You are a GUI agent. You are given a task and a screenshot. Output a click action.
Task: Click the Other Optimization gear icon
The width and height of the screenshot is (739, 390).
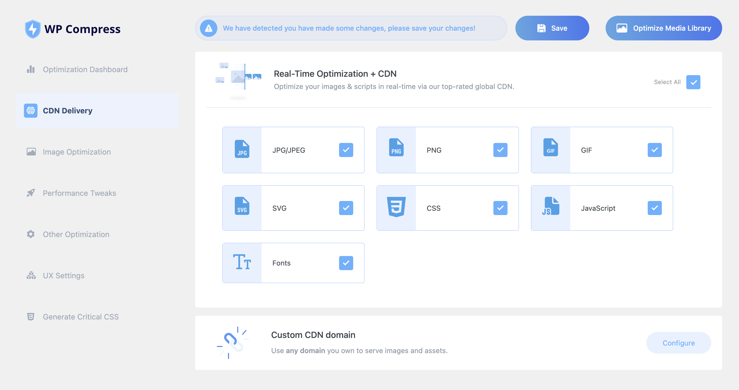pos(31,234)
